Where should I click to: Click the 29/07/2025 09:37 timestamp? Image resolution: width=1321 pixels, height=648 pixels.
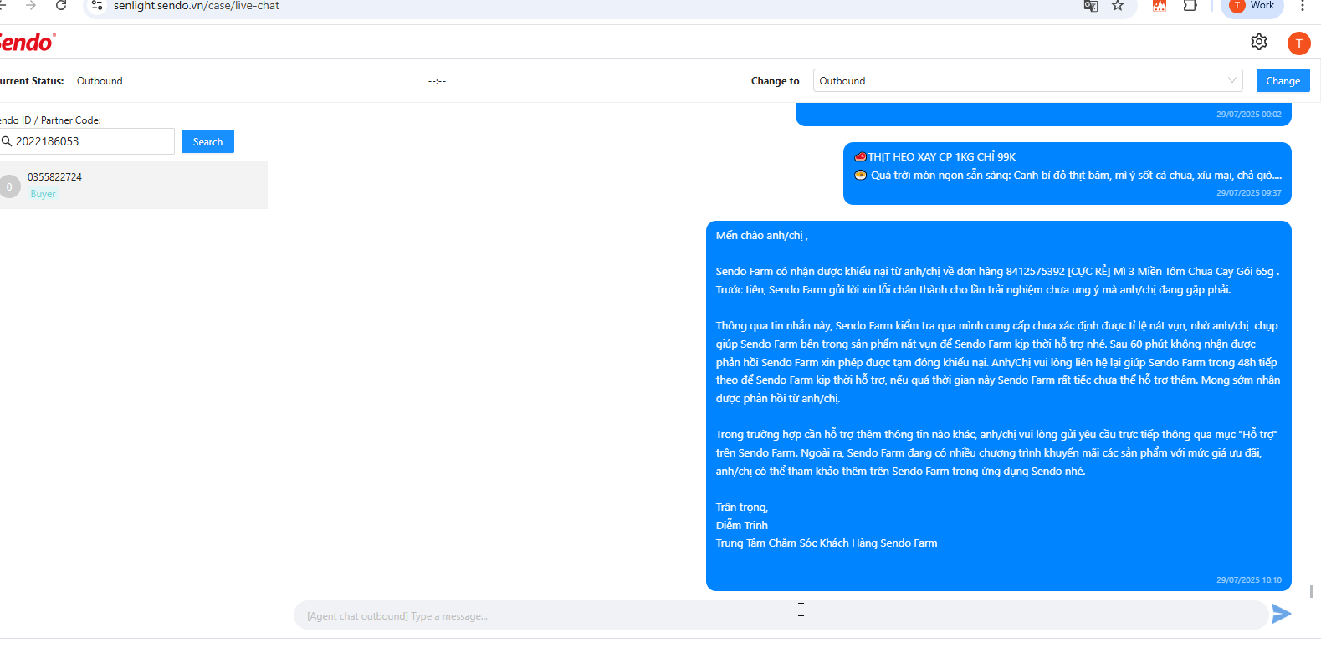[1249, 192]
